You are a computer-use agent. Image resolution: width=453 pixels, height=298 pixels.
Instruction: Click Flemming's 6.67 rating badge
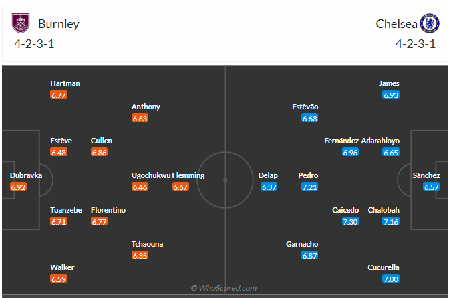(180, 187)
